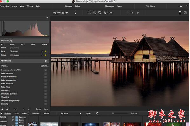
Task: Enable the Vignetting checkbox
Action: point(45,97)
